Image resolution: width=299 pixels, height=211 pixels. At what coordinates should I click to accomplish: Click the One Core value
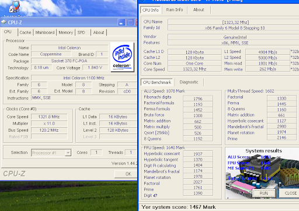click(194, 64)
